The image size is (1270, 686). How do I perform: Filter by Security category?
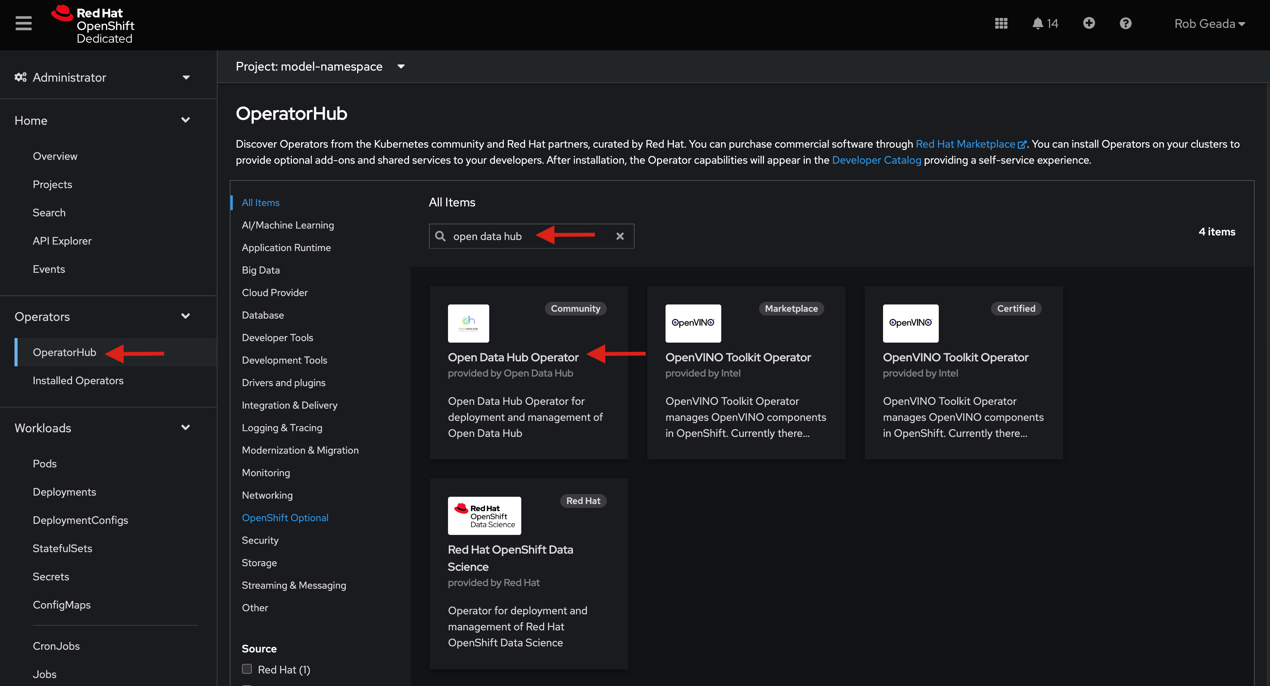click(x=260, y=540)
